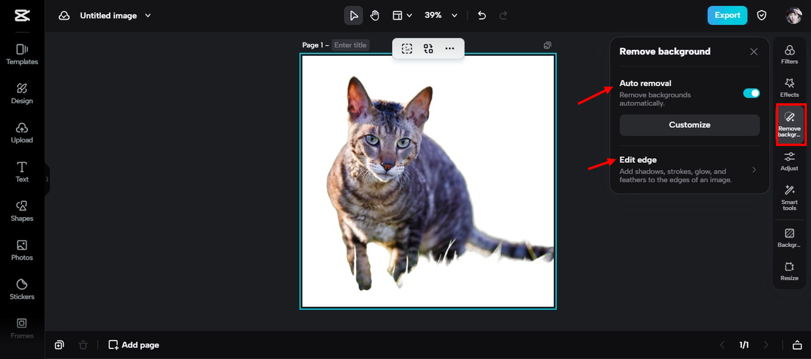
Task: Go to the next page arrow
Action: click(766, 345)
